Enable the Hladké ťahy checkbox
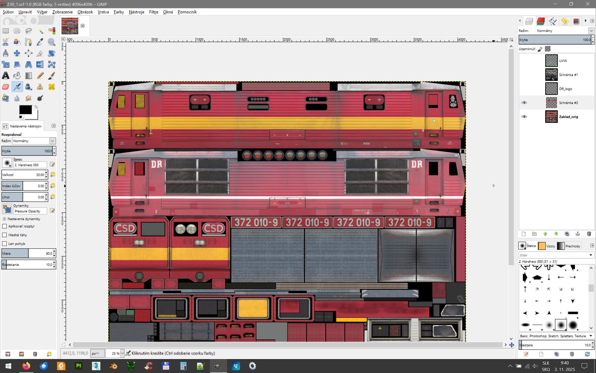 point(5,235)
